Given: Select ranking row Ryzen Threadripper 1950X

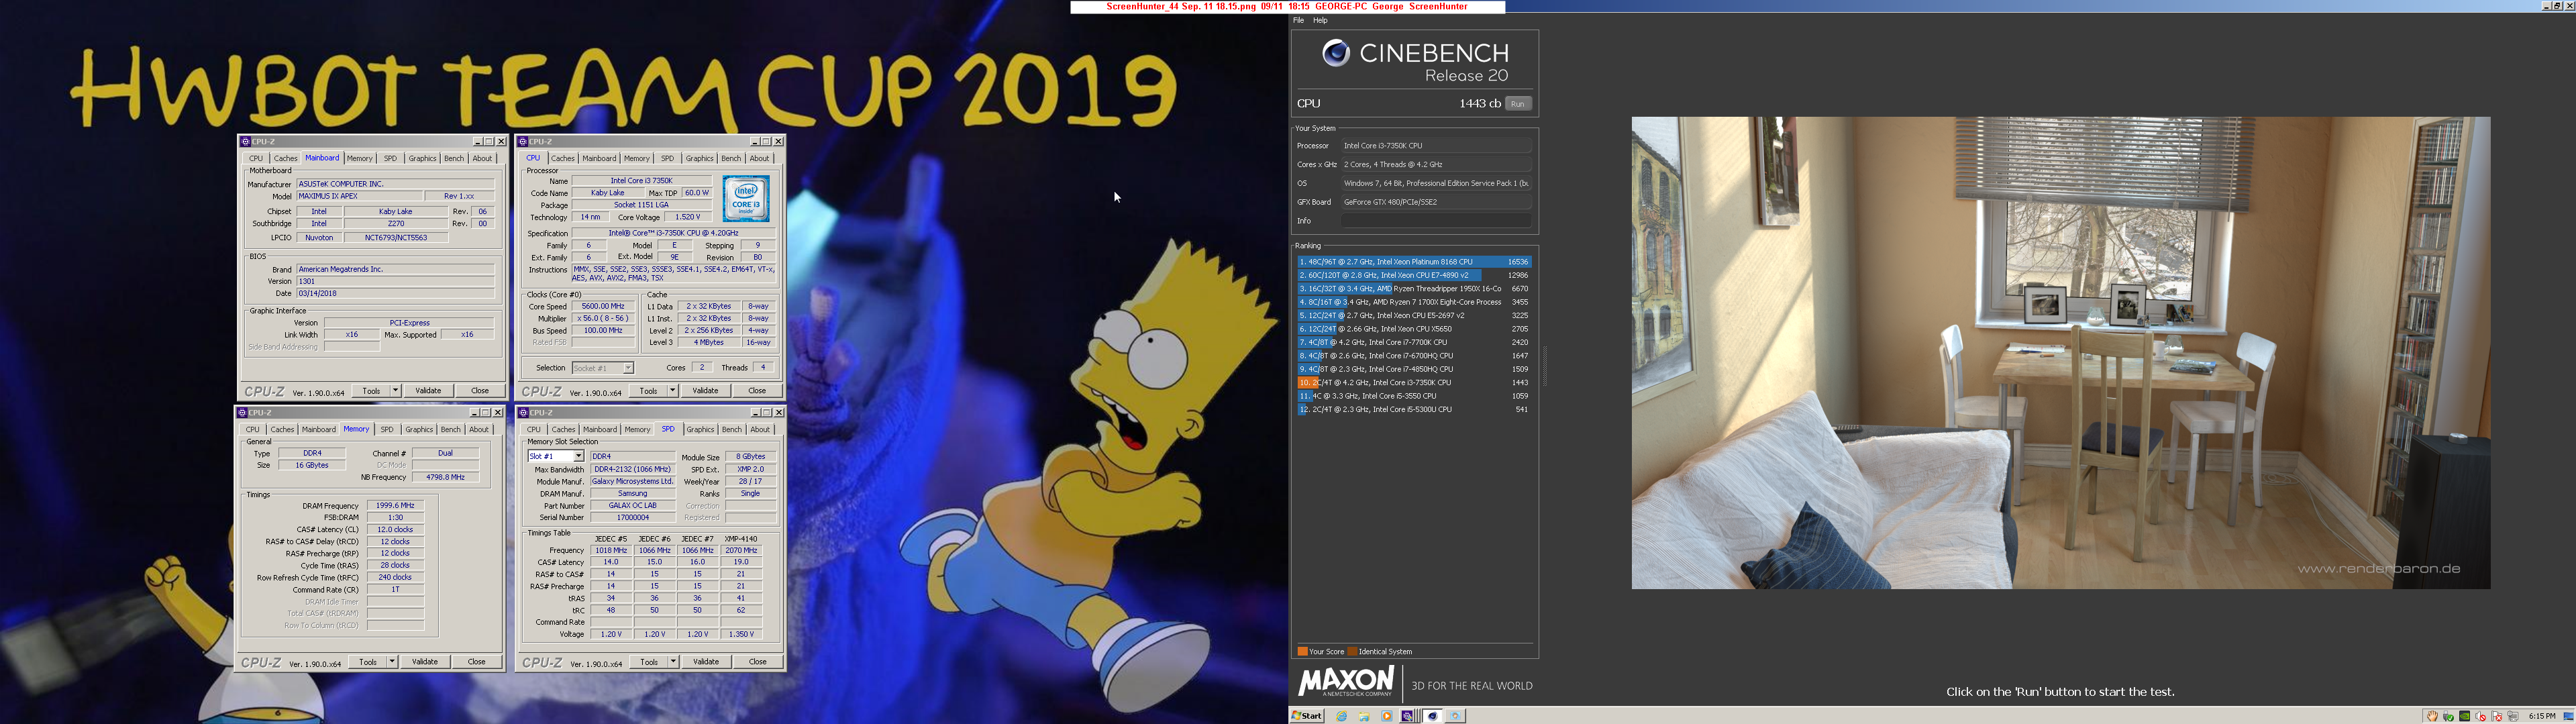Looking at the screenshot, I should tap(1414, 289).
